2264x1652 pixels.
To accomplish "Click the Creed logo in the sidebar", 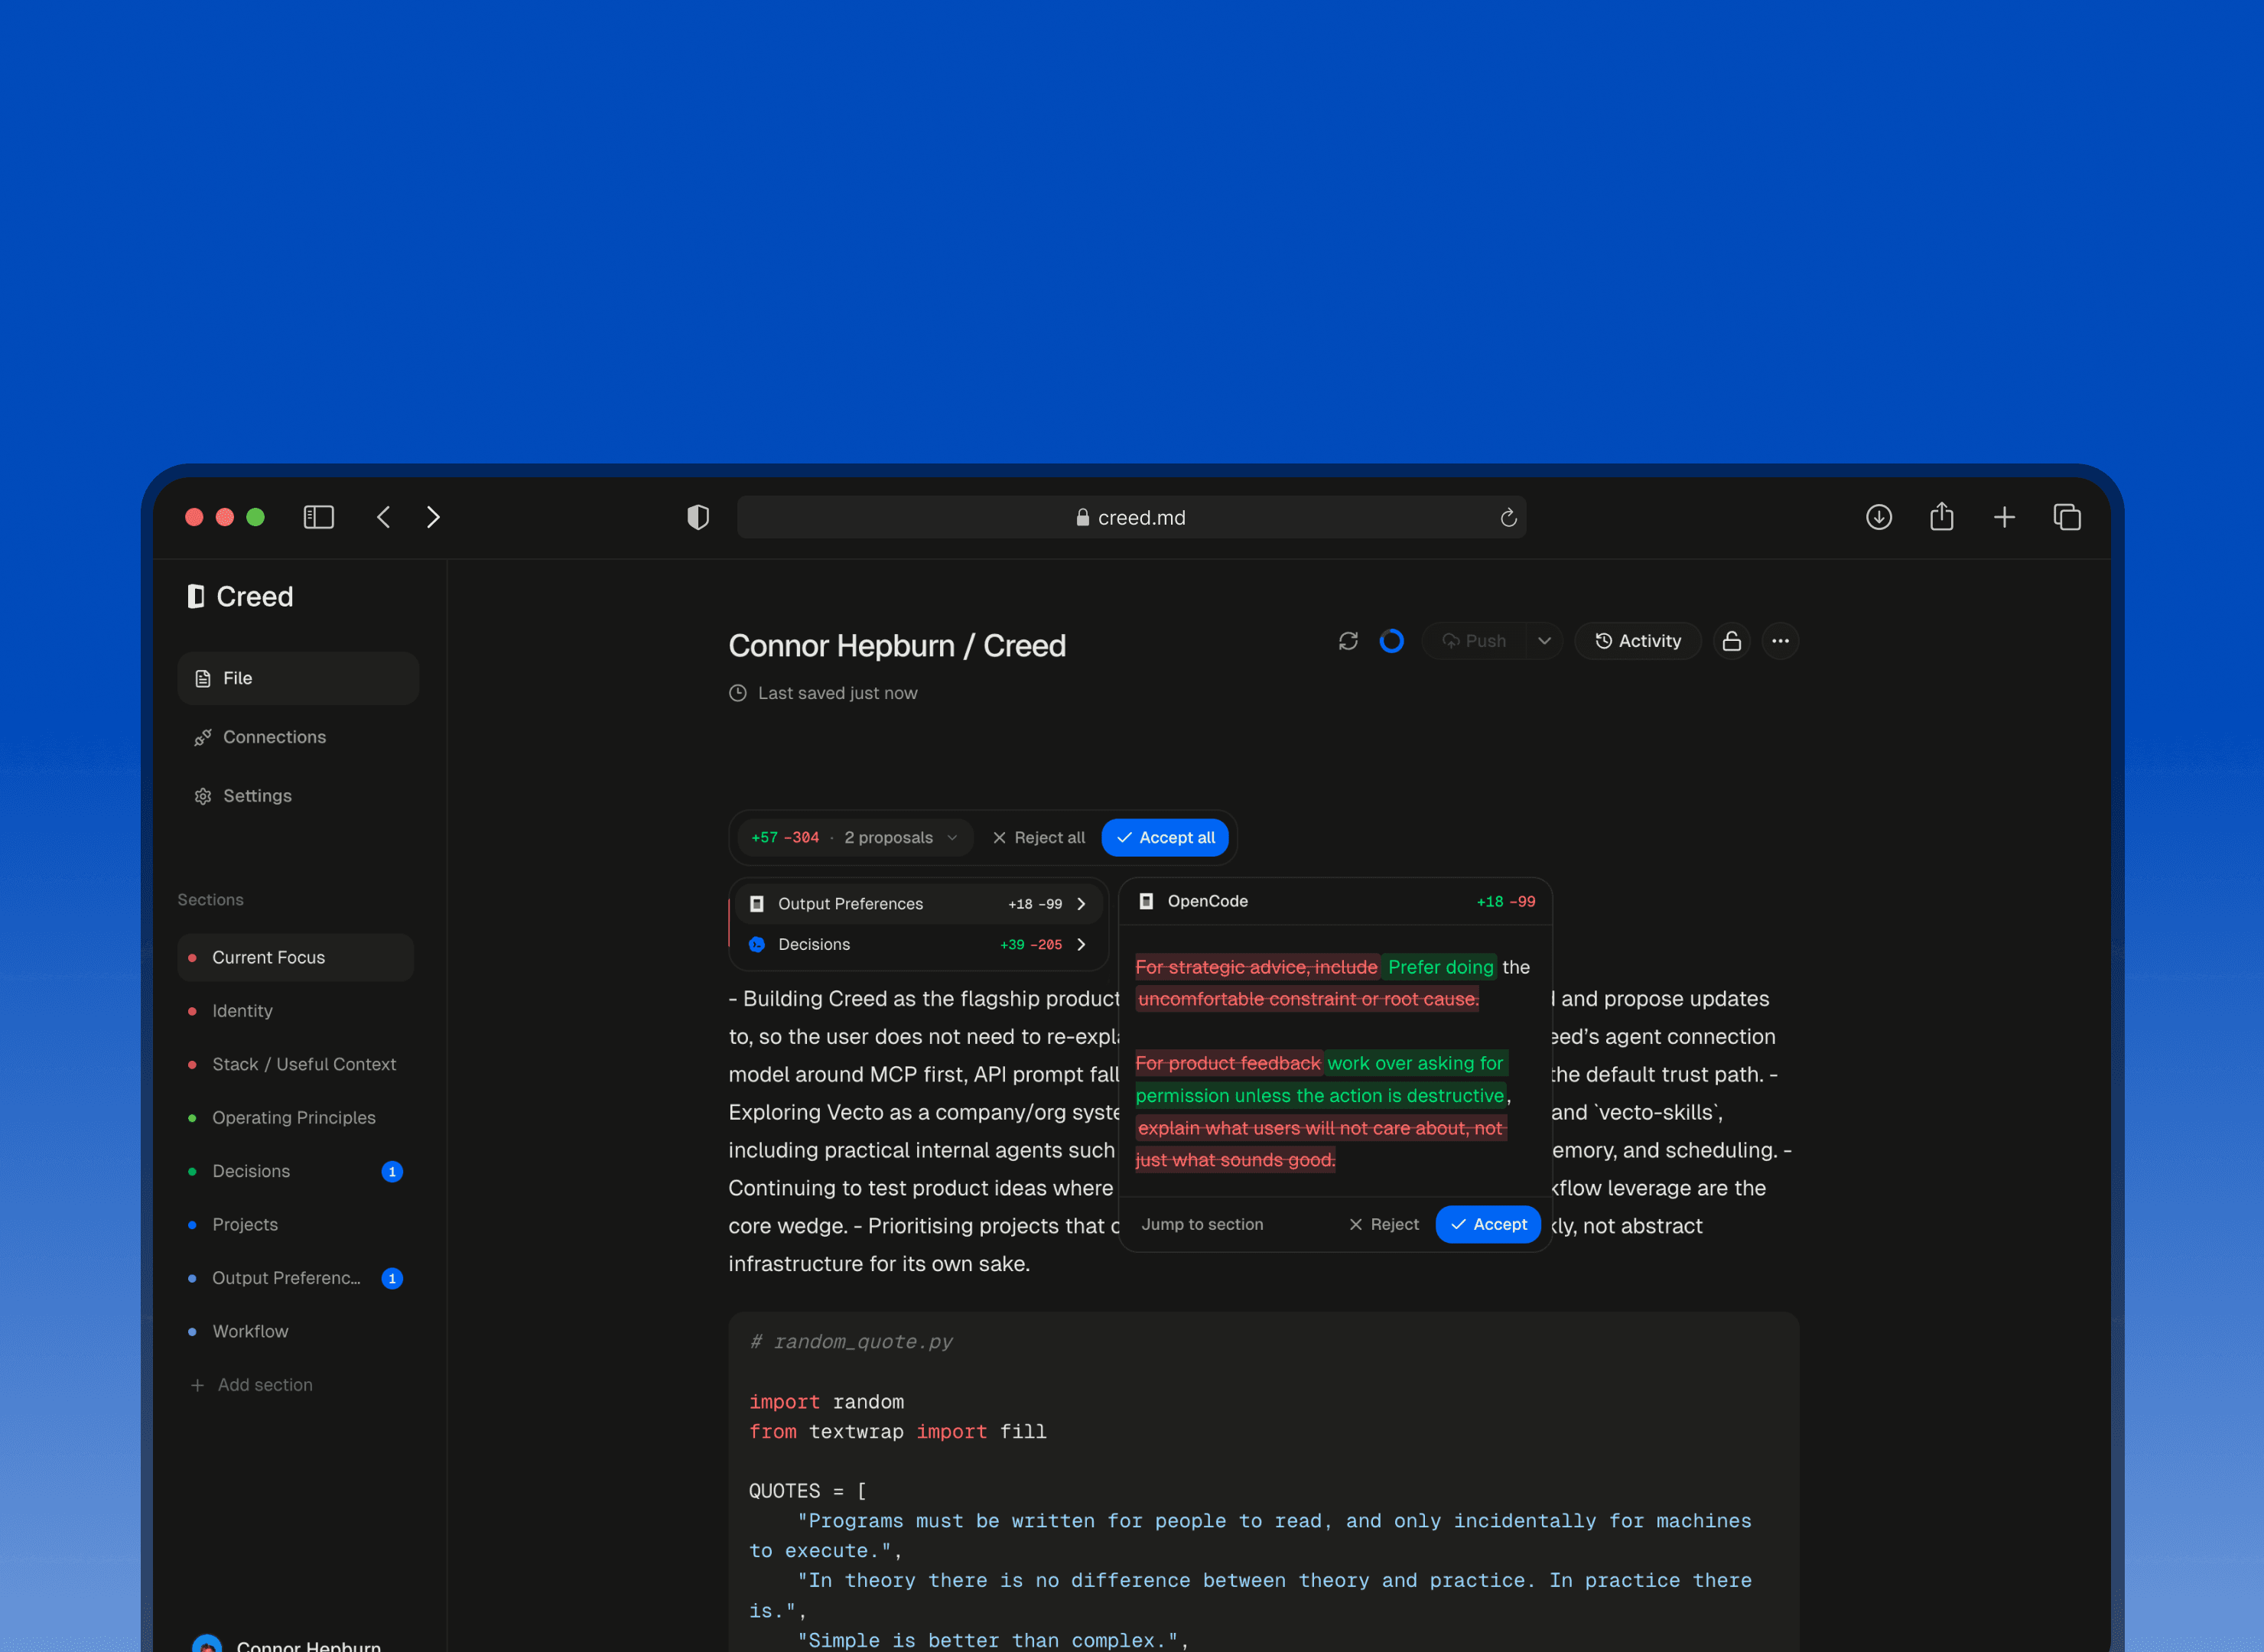I will pos(240,596).
